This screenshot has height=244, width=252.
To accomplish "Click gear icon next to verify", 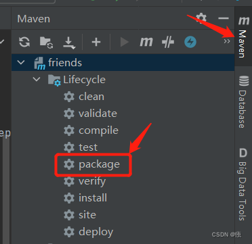I will tap(69, 181).
